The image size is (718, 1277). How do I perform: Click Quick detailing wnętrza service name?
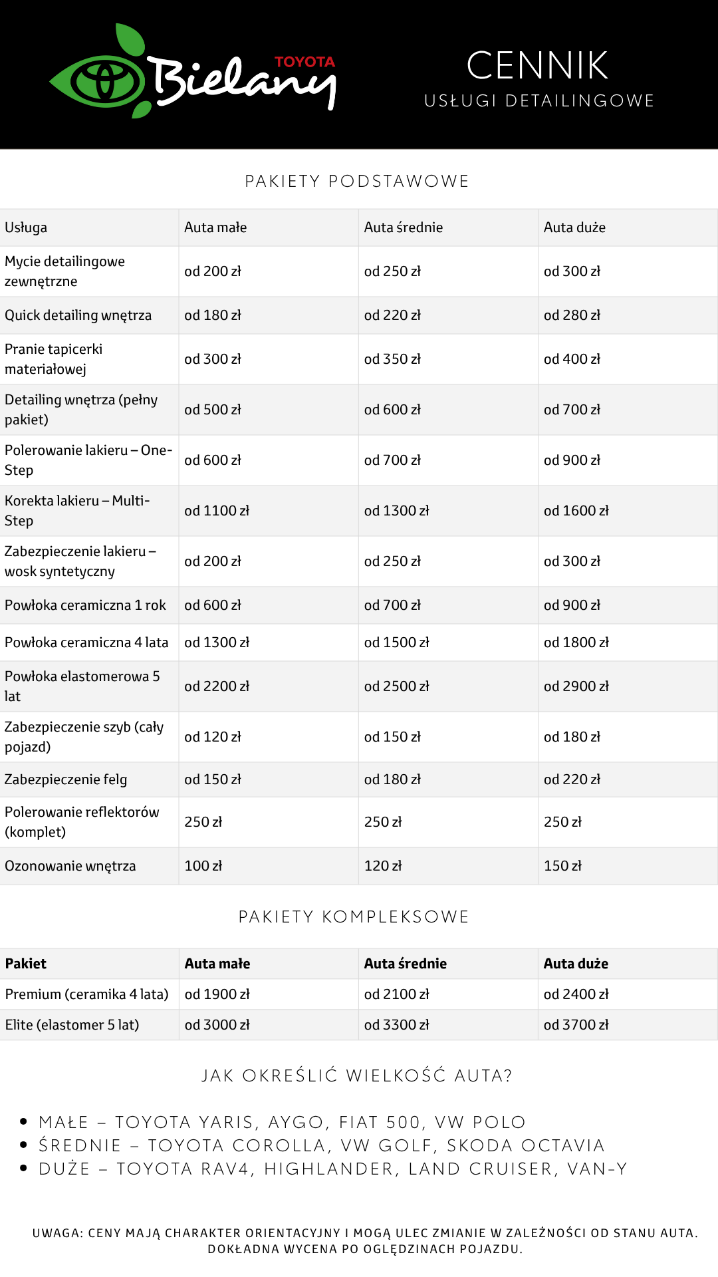pyautogui.click(x=78, y=315)
